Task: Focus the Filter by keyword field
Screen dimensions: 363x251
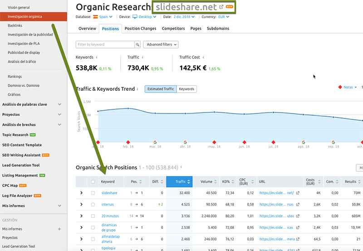Action: pos(105,44)
